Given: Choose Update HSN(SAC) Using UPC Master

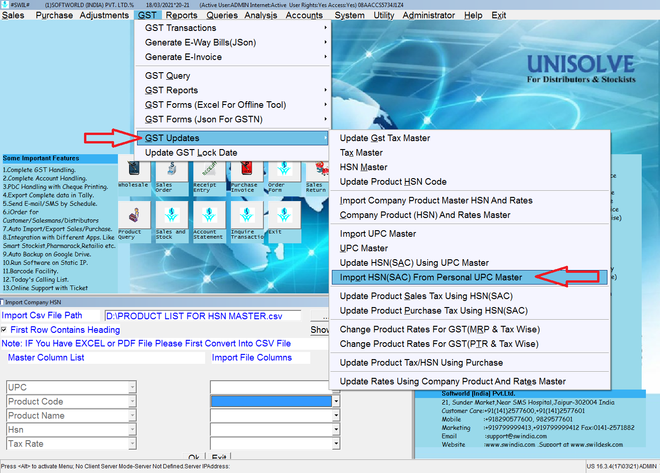Looking at the screenshot, I should point(469,263).
